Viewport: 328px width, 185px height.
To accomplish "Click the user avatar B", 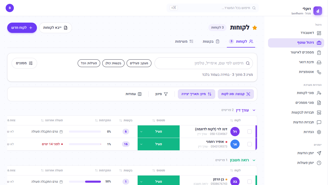I will (10, 8).
